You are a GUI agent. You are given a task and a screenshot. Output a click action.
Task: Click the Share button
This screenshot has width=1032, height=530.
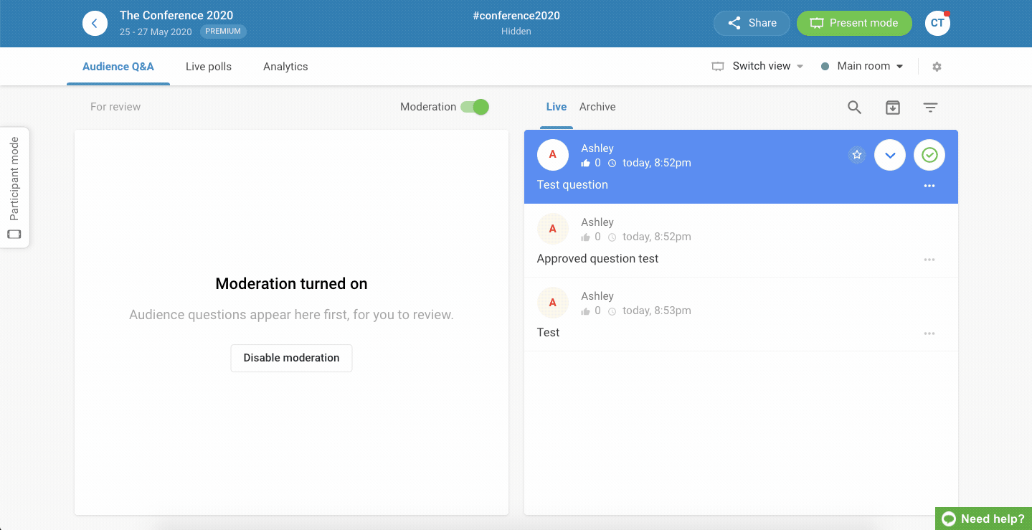click(x=752, y=23)
